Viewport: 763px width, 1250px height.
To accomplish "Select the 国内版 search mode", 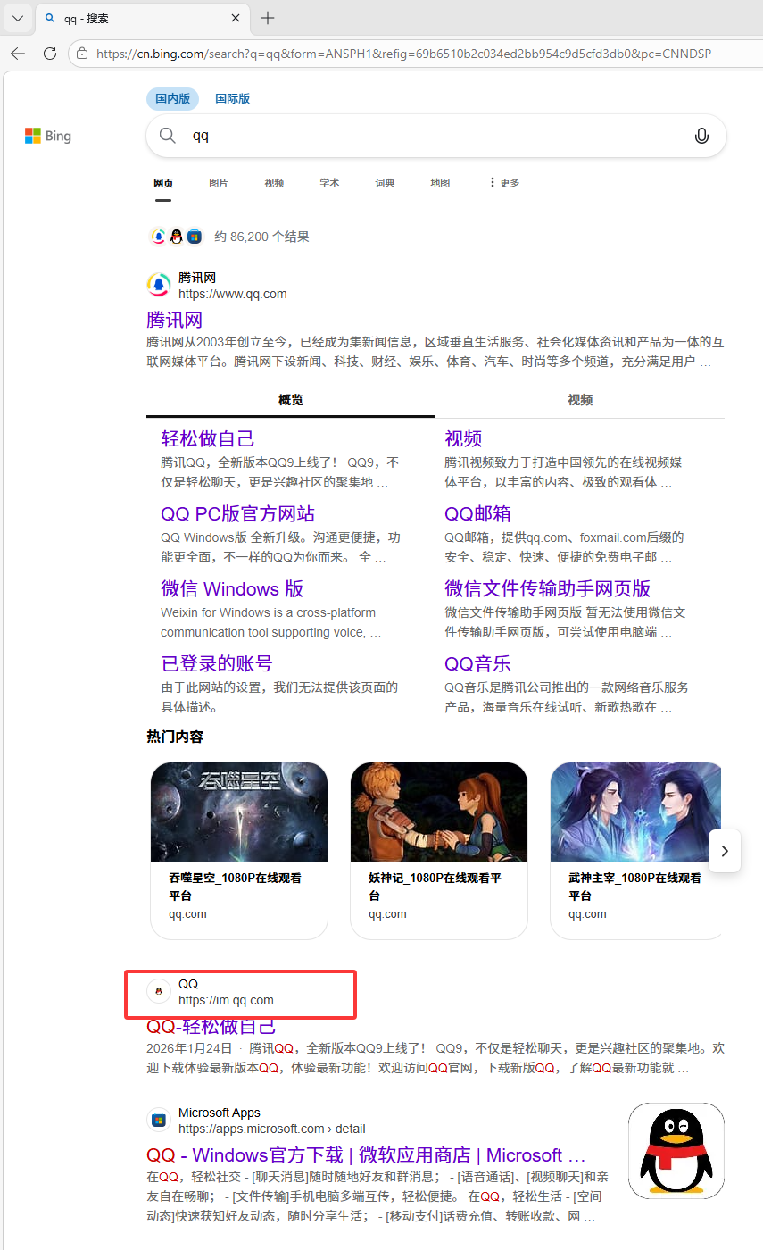I will (x=172, y=99).
